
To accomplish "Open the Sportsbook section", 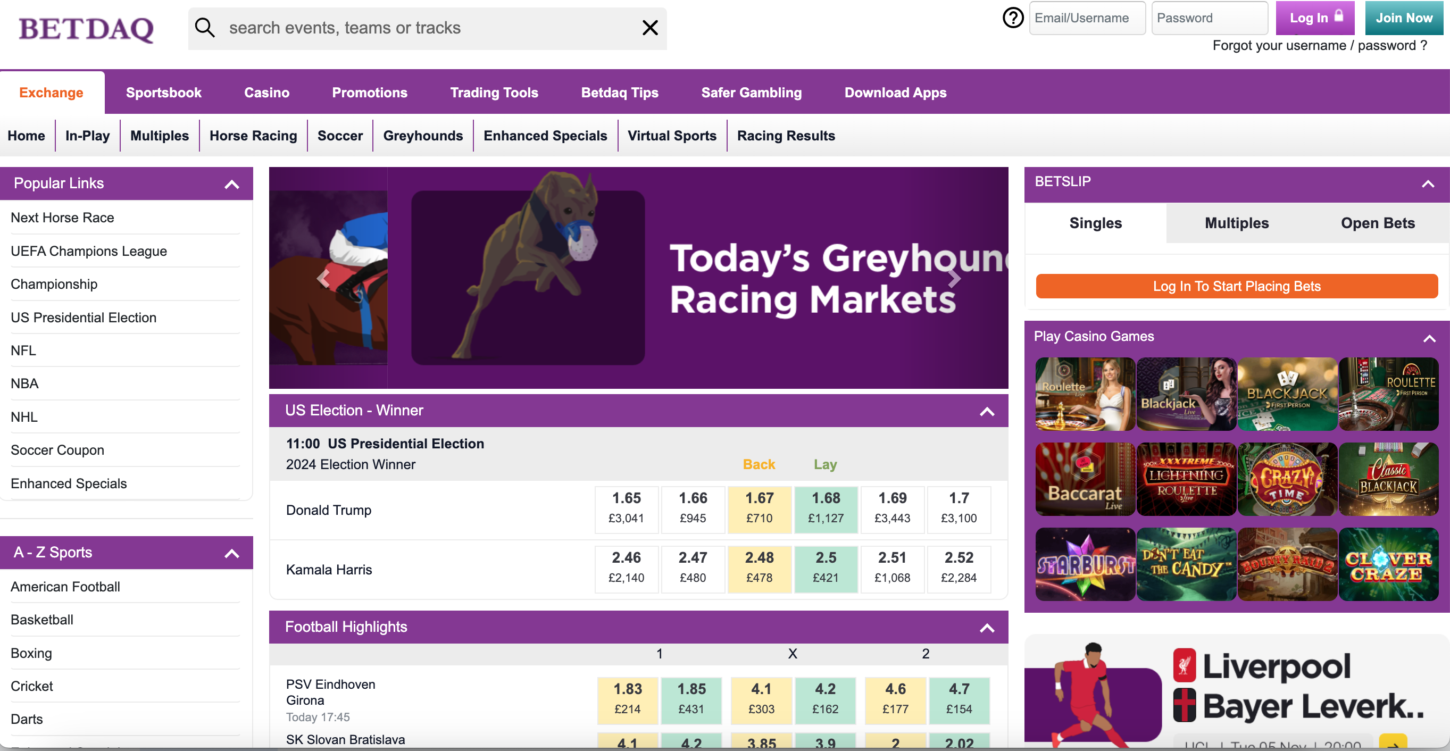I will pos(163,92).
